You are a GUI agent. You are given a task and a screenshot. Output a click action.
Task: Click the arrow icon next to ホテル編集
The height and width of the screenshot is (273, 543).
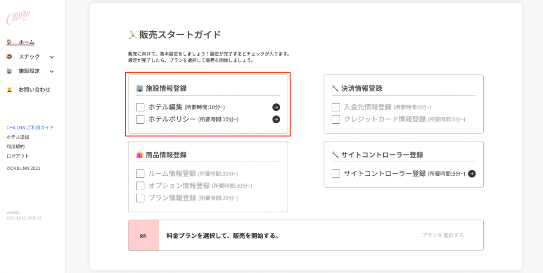pos(276,107)
